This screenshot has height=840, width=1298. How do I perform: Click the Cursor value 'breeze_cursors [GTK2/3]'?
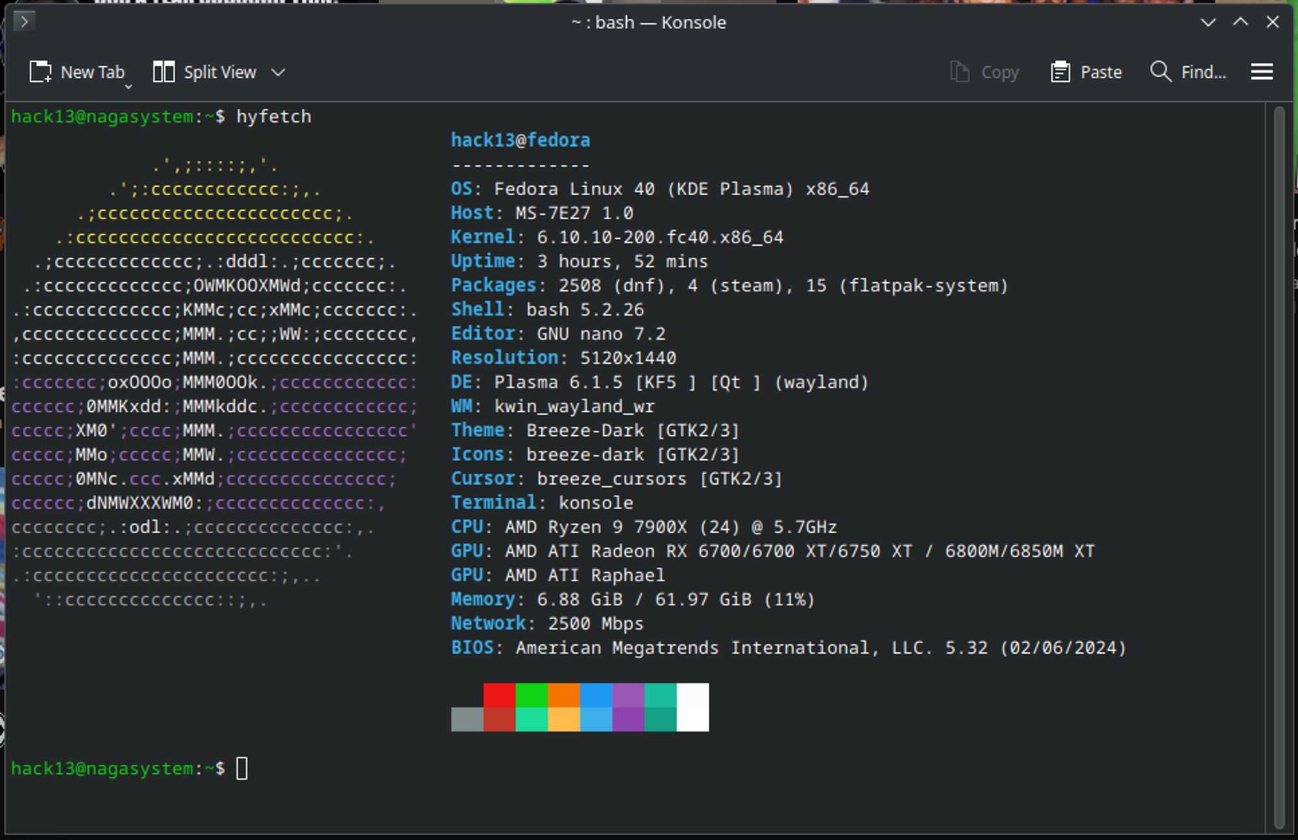(x=660, y=479)
